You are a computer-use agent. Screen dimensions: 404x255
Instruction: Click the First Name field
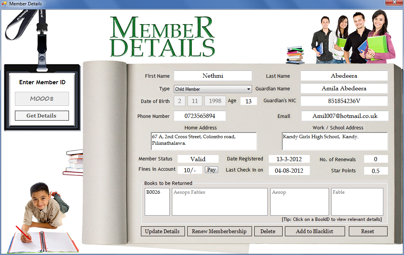coord(213,76)
